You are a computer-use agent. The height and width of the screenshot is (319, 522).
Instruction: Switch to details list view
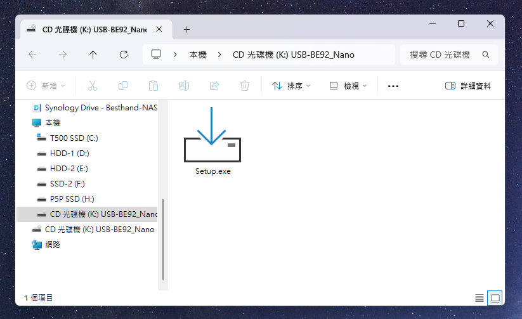point(479,297)
